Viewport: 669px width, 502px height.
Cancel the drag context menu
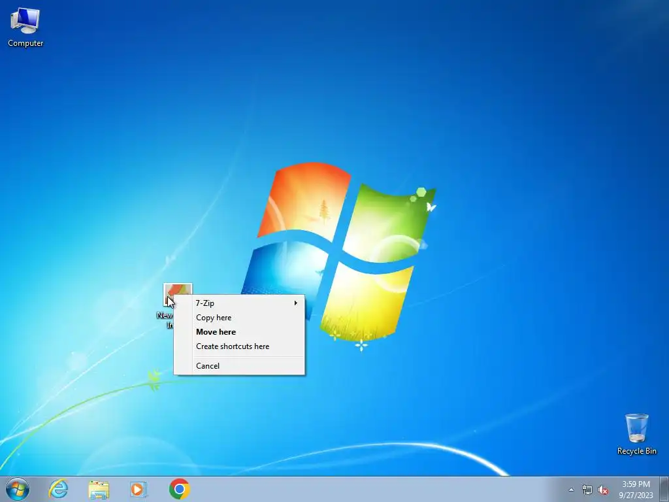(x=239, y=366)
